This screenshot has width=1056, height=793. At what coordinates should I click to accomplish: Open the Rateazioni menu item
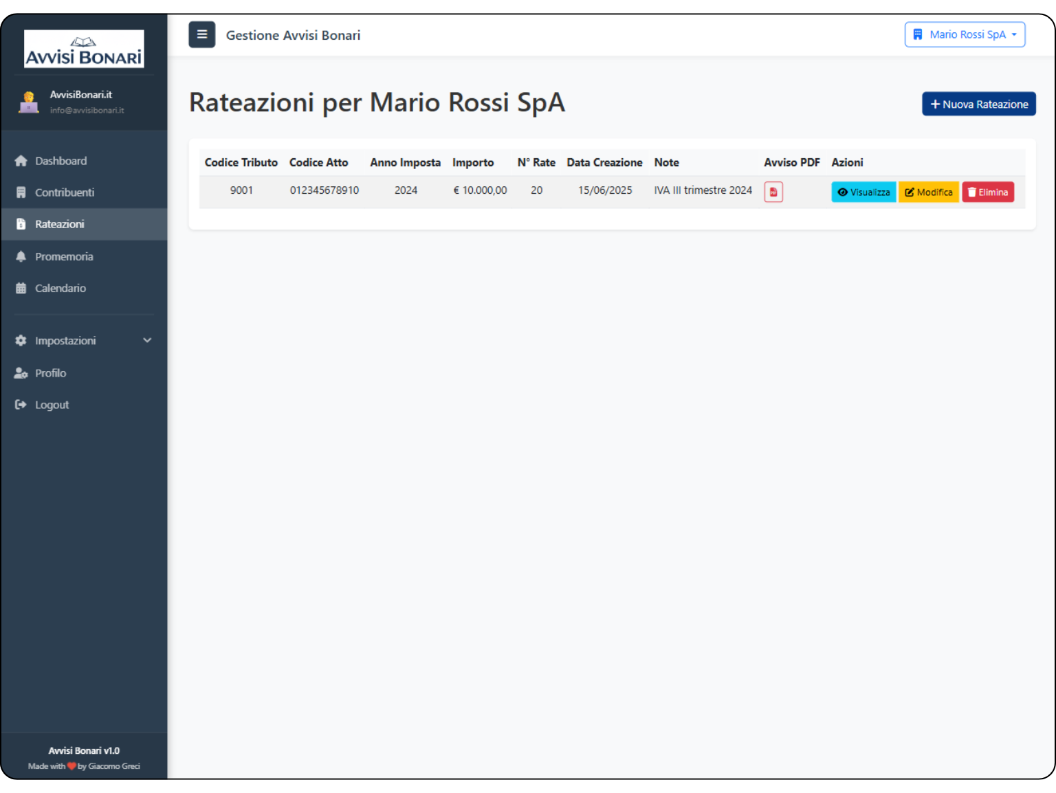click(60, 224)
